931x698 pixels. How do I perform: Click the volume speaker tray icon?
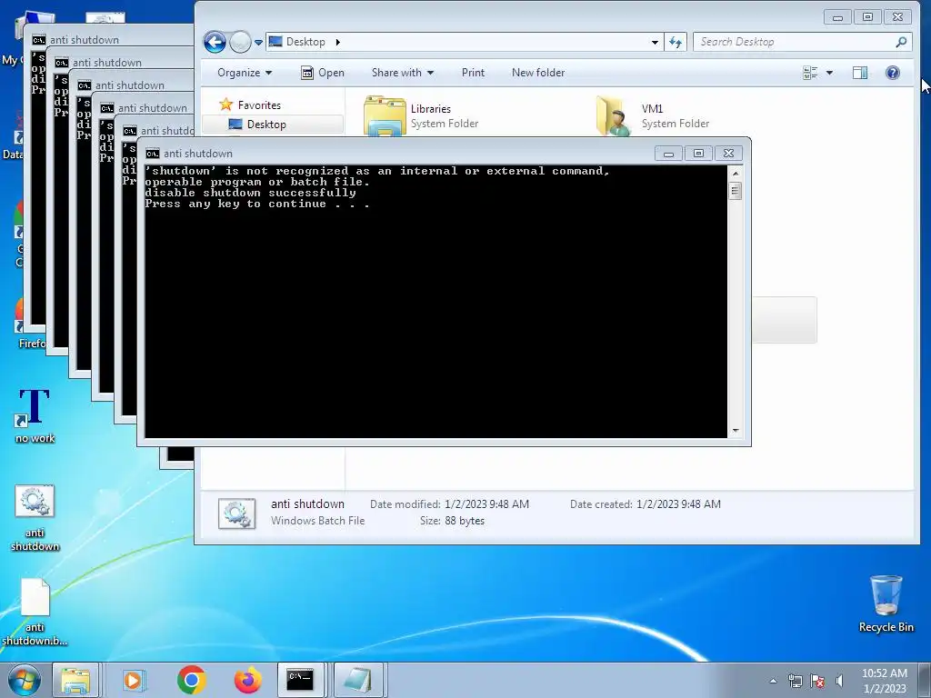click(839, 681)
